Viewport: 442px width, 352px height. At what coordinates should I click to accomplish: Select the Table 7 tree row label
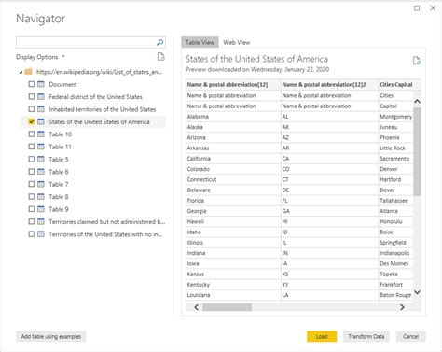(x=59, y=184)
